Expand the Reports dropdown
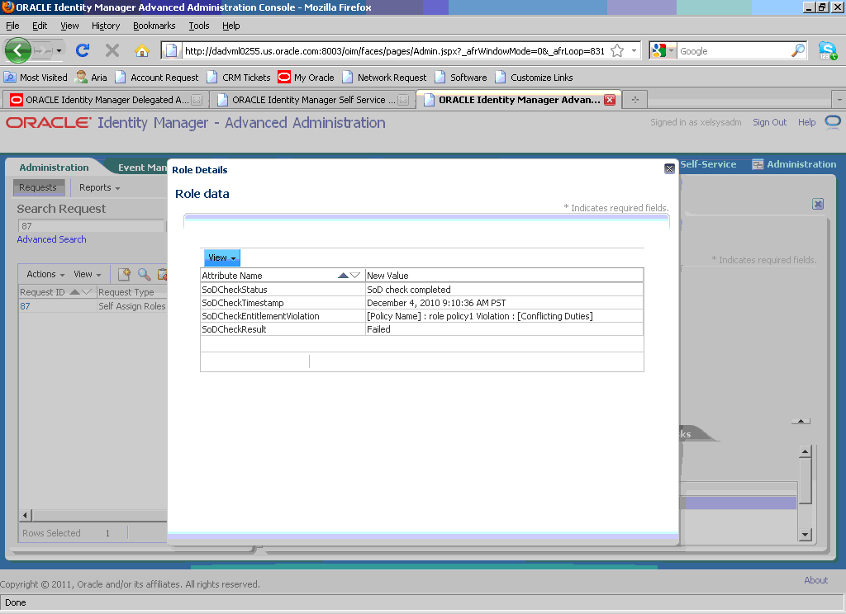The image size is (846, 614). point(97,187)
